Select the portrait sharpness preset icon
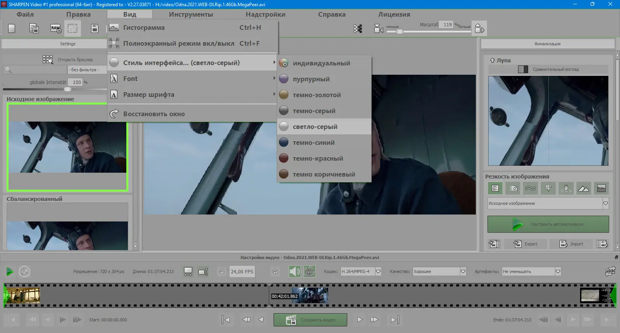 coord(566,188)
